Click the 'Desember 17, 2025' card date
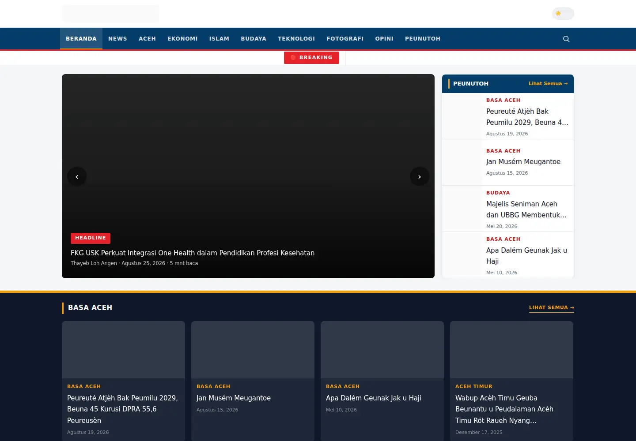This screenshot has width=636, height=441. point(479,432)
